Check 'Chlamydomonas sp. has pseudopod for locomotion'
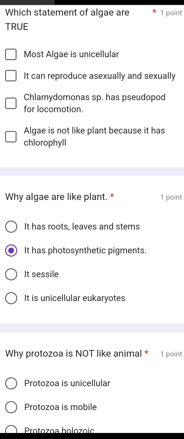Screen dimensions: 184x439 coord(11,103)
